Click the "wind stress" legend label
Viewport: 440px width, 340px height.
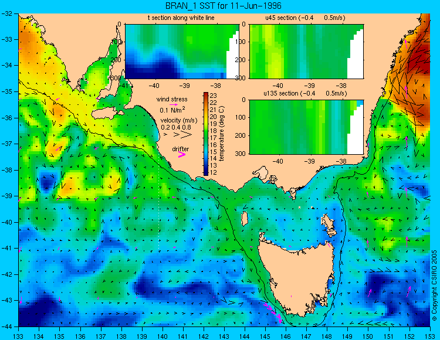click(x=172, y=99)
